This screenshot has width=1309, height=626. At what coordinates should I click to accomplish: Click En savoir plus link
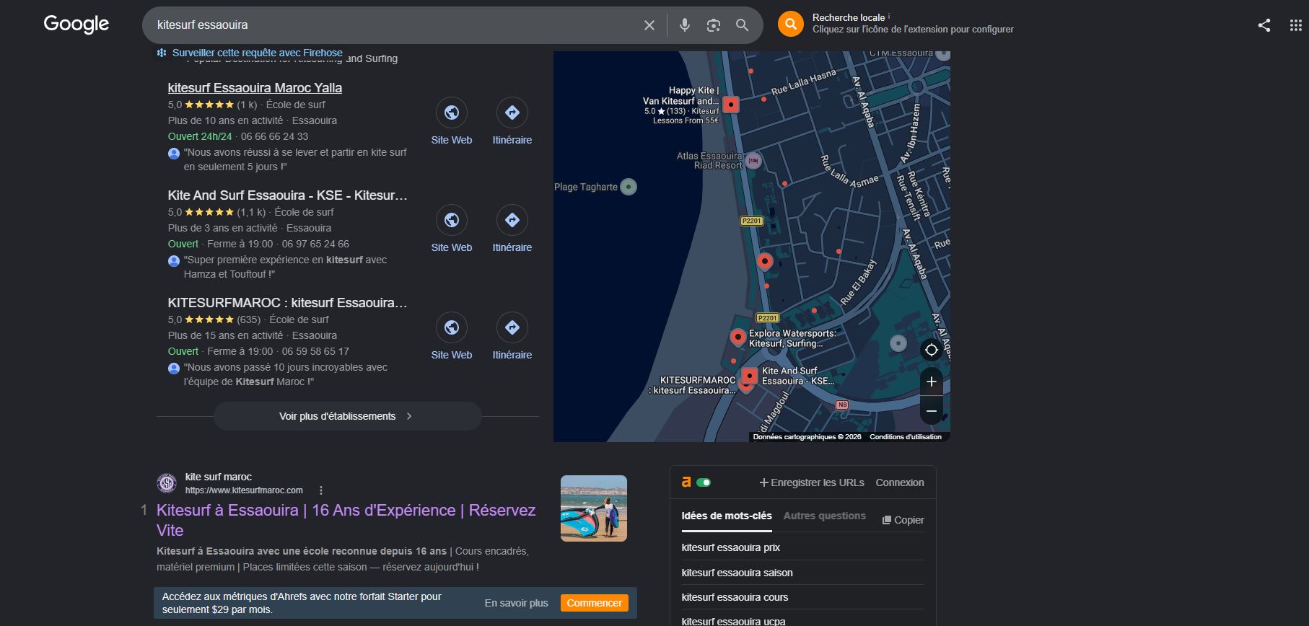pos(517,603)
